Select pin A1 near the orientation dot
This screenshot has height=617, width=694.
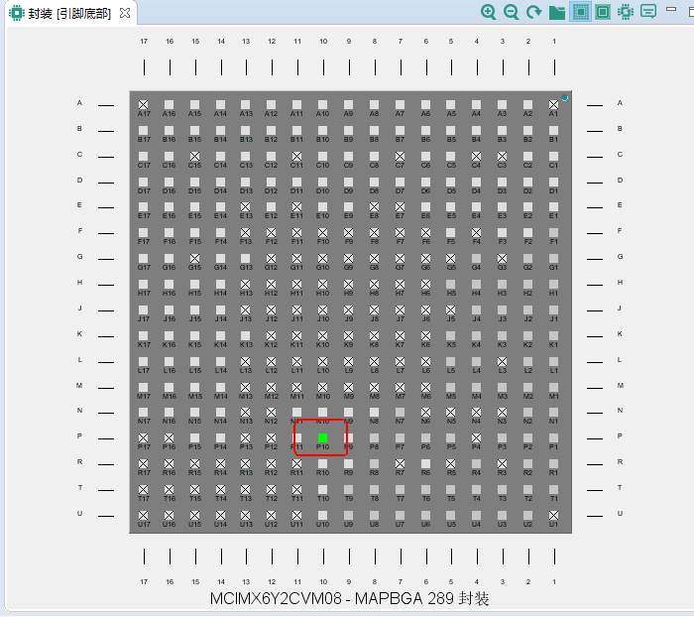[553, 104]
